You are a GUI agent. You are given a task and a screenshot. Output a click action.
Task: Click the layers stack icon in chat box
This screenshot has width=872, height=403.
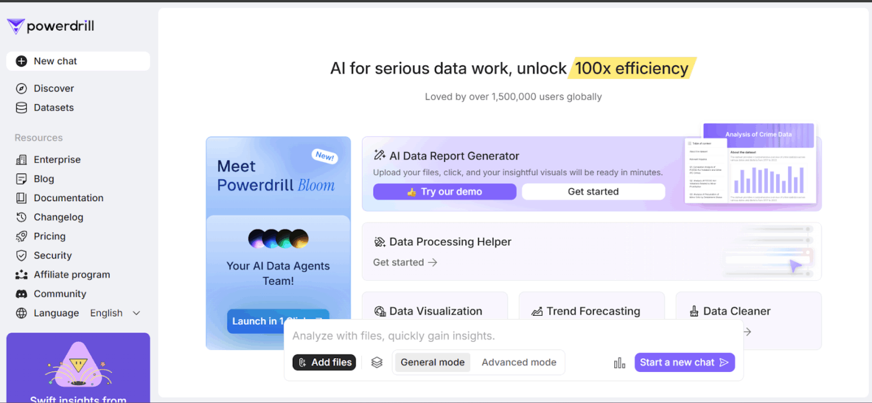(x=377, y=363)
